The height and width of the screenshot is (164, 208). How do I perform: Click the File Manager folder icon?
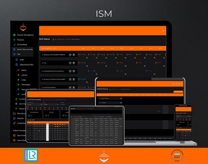14,114
